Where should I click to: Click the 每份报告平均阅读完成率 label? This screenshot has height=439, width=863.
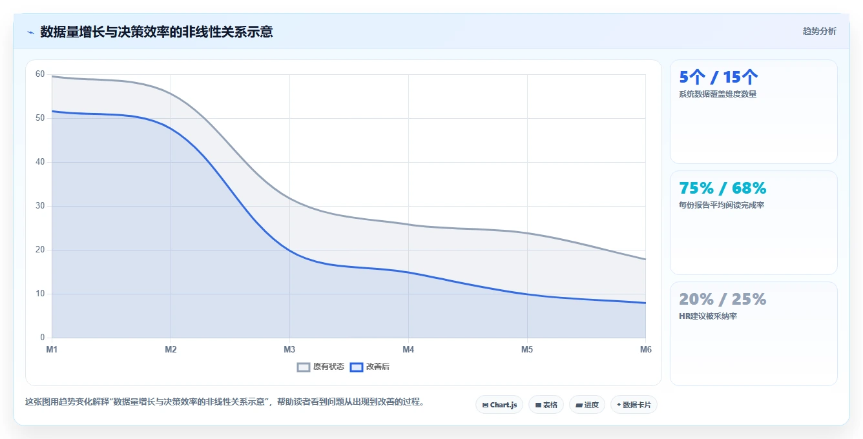pos(722,205)
